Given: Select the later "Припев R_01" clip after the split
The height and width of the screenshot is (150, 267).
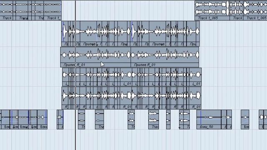Looking at the screenshot, I should (x=165, y=57).
